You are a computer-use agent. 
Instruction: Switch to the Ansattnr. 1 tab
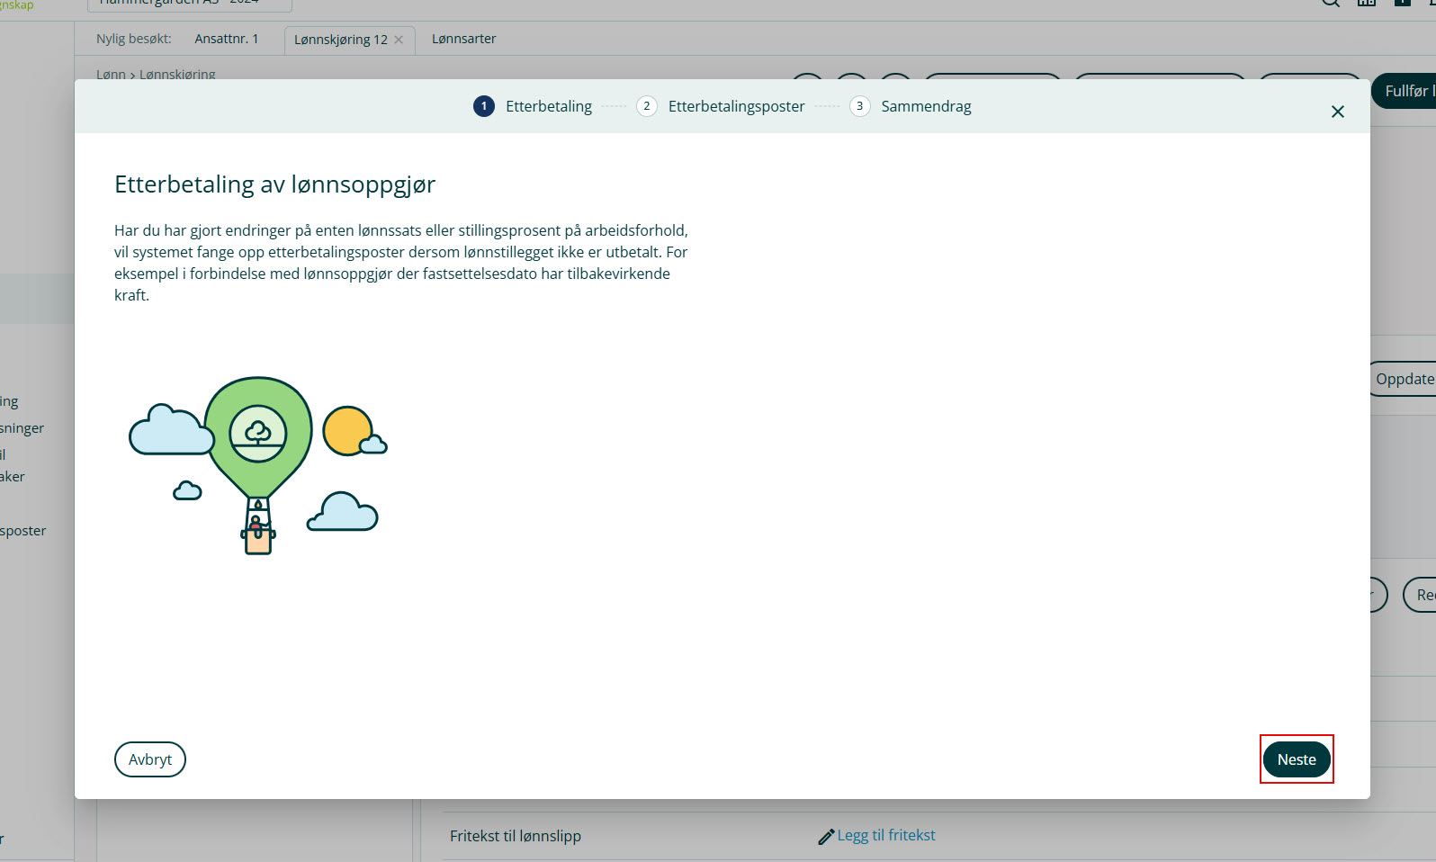click(227, 39)
